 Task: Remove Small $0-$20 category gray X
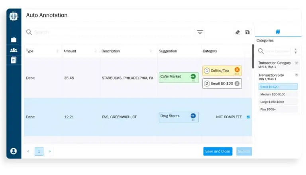(x=237, y=84)
